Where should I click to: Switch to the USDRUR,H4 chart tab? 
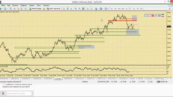coord(37,79)
